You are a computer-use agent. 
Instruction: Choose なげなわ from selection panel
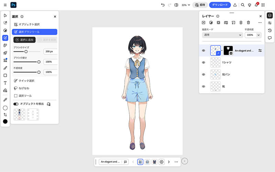tap(24, 88)
